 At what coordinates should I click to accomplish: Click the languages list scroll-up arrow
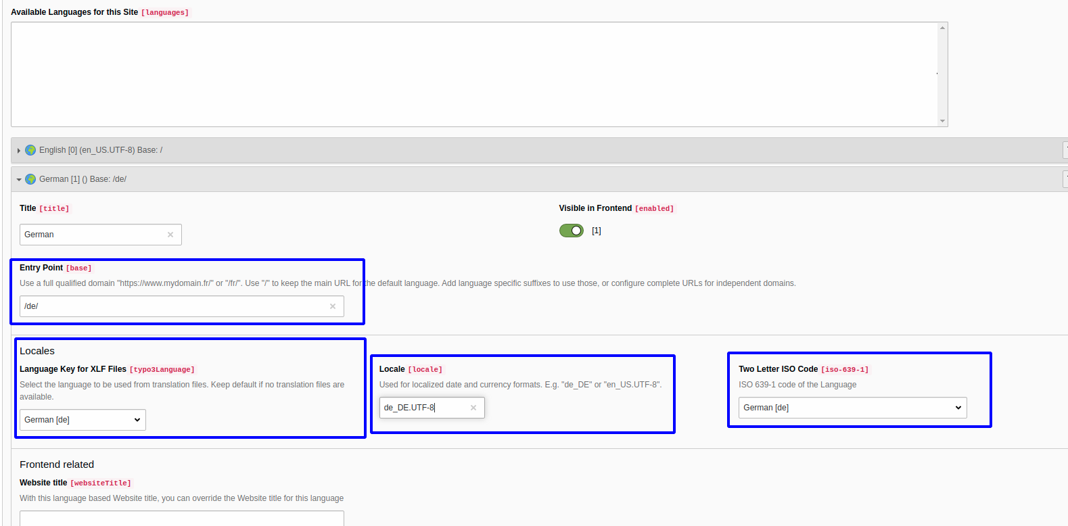(x=942, y=28)
